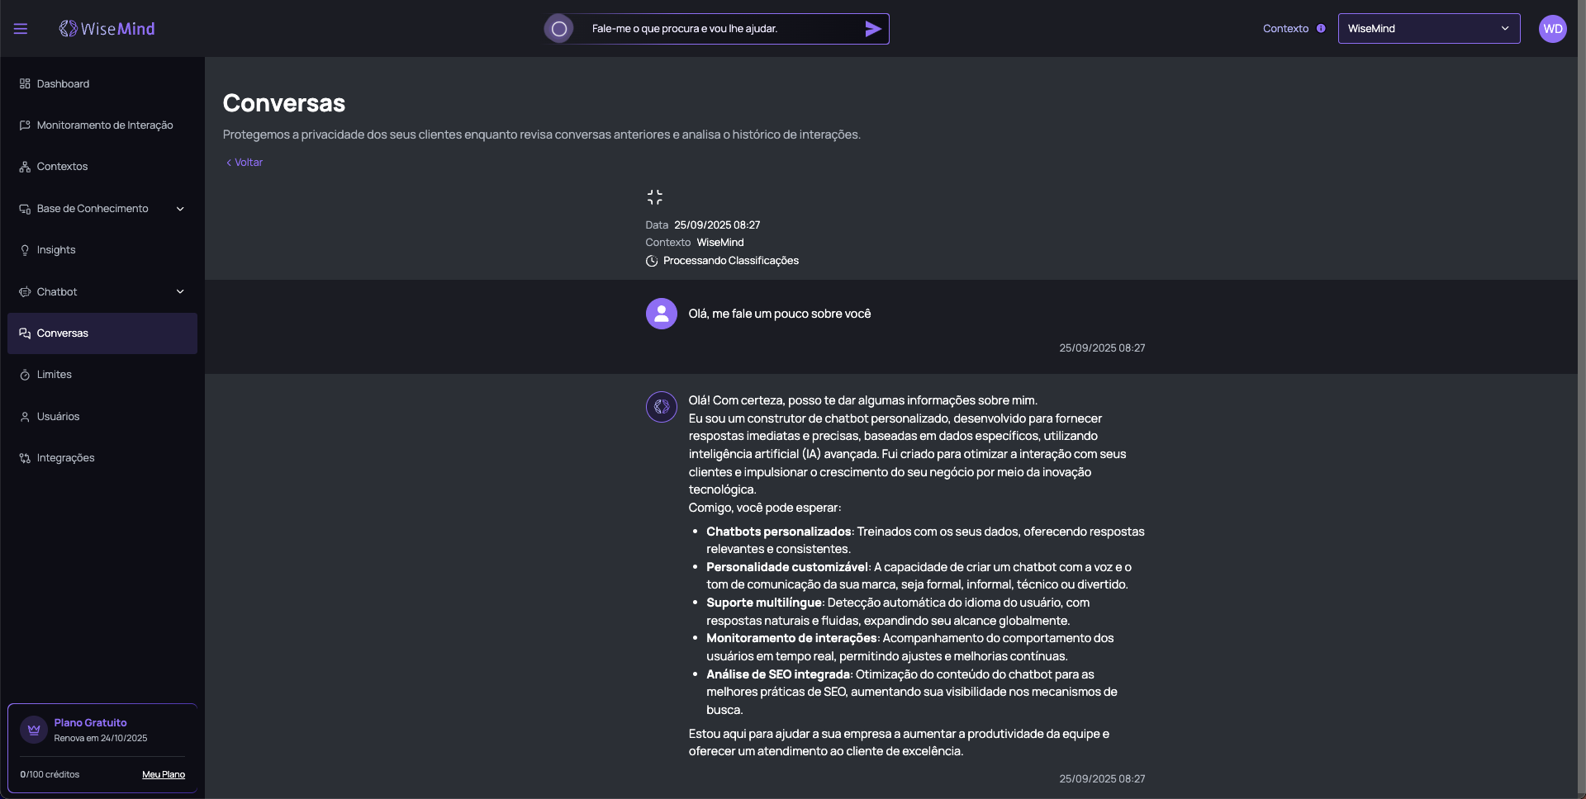
Task: Click the Contexto info icon
Action: 1321,29
